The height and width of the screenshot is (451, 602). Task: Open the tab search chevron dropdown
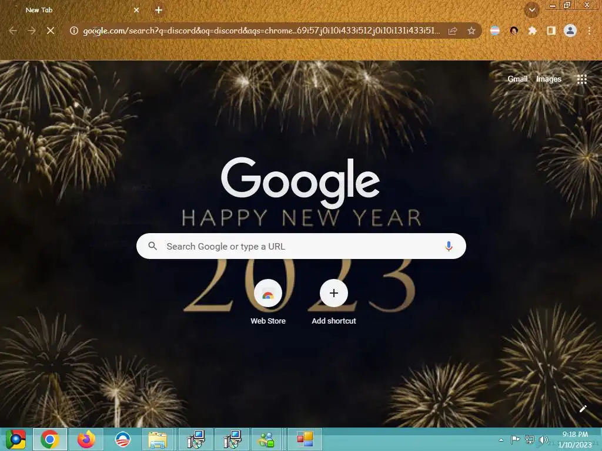click(x=532, y=10)
